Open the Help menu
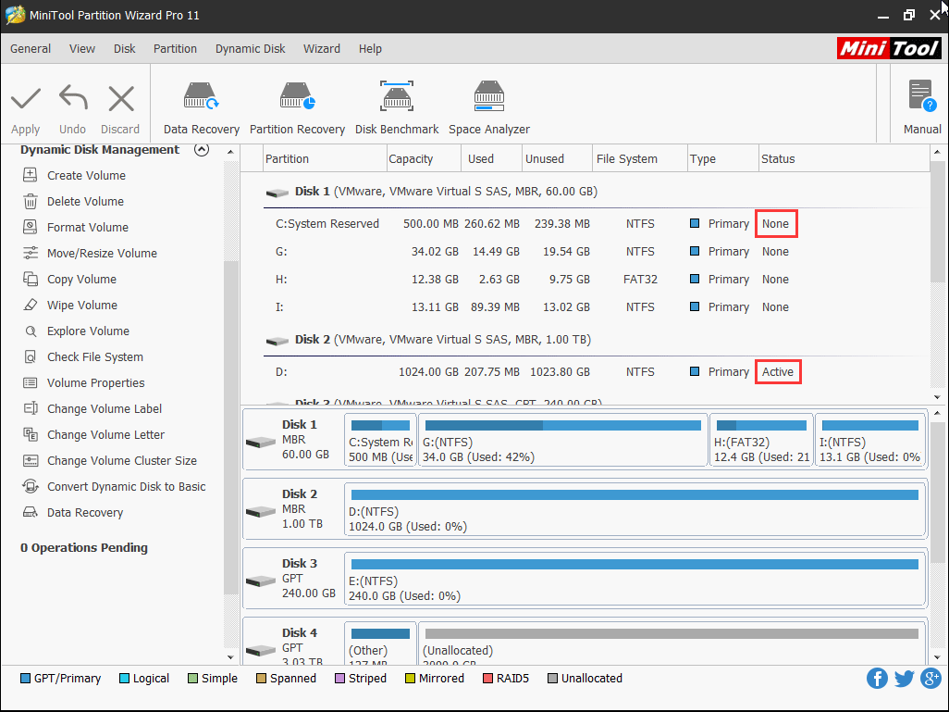 click(x=370, y=48)
